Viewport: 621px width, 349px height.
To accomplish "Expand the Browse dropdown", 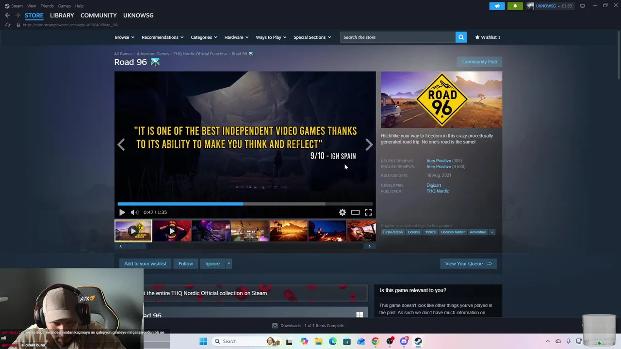I will click(124, 37).
